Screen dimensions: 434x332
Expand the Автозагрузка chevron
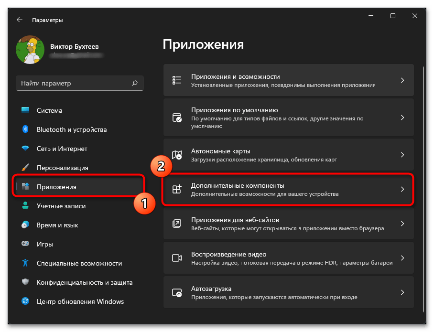(x=402, y=292)
